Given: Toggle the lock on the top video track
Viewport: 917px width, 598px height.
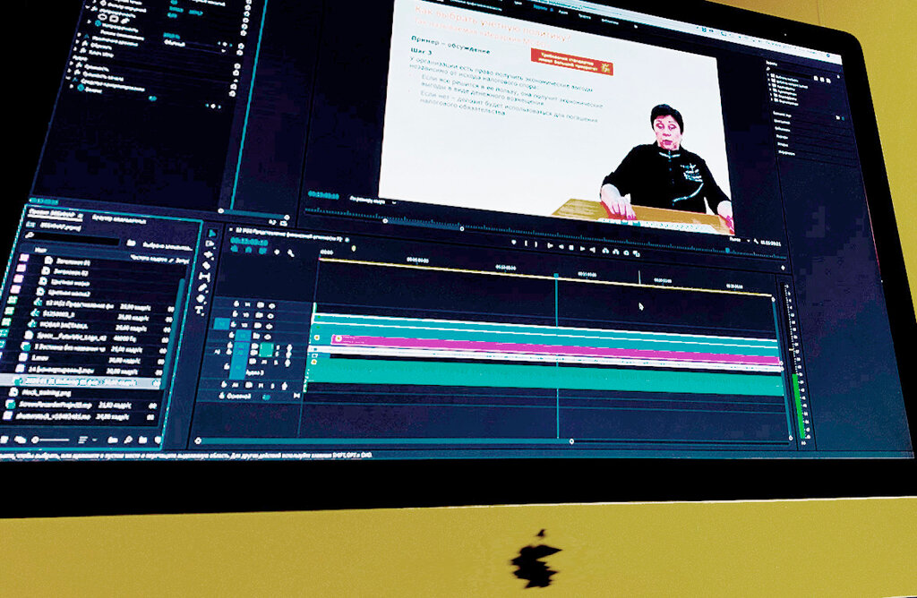Looking at the screenshot, I should point(236,304).
